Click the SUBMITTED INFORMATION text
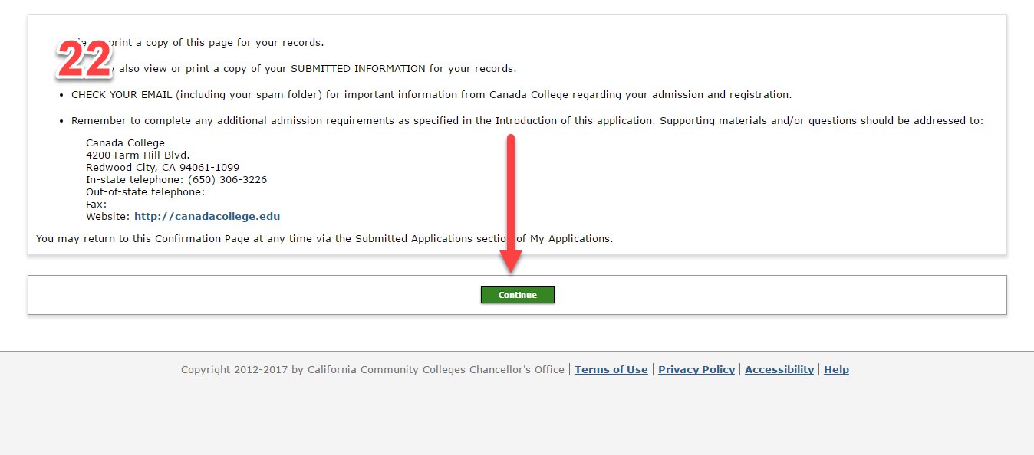 pyautogui.click(x=357, y=69)
